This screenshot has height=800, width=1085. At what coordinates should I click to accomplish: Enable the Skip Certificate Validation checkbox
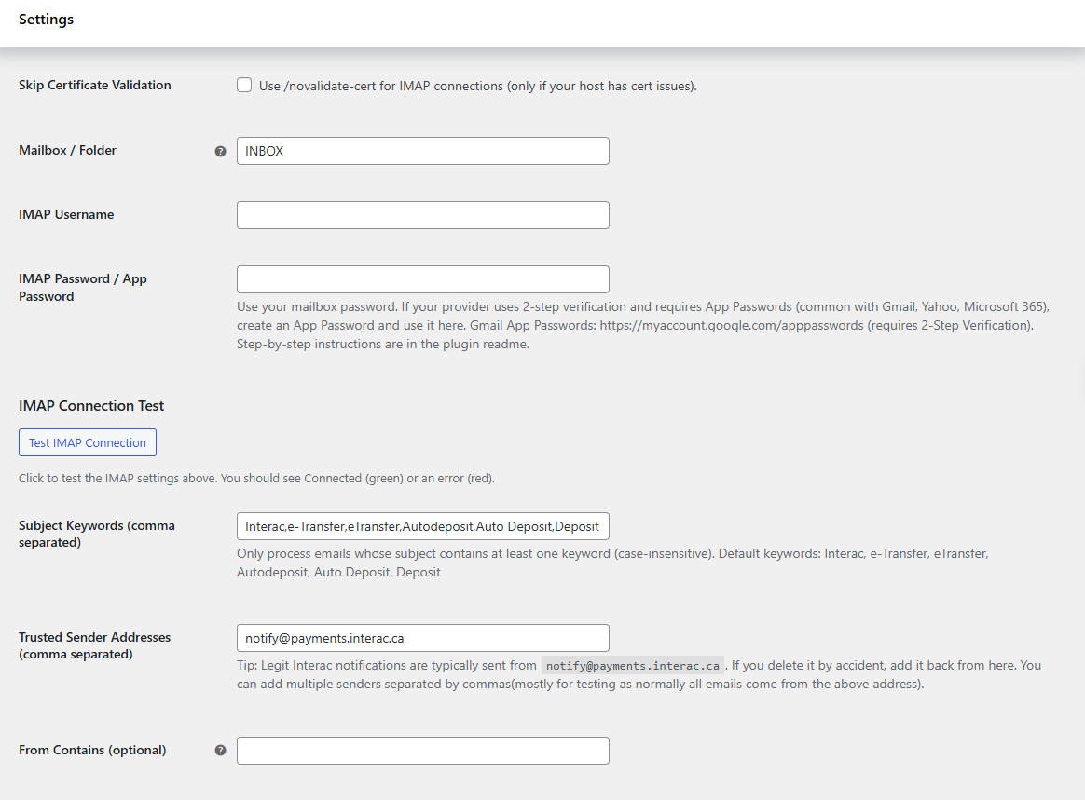point(244,86)
